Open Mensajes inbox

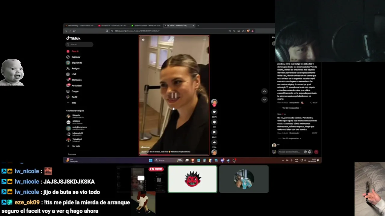74,80
